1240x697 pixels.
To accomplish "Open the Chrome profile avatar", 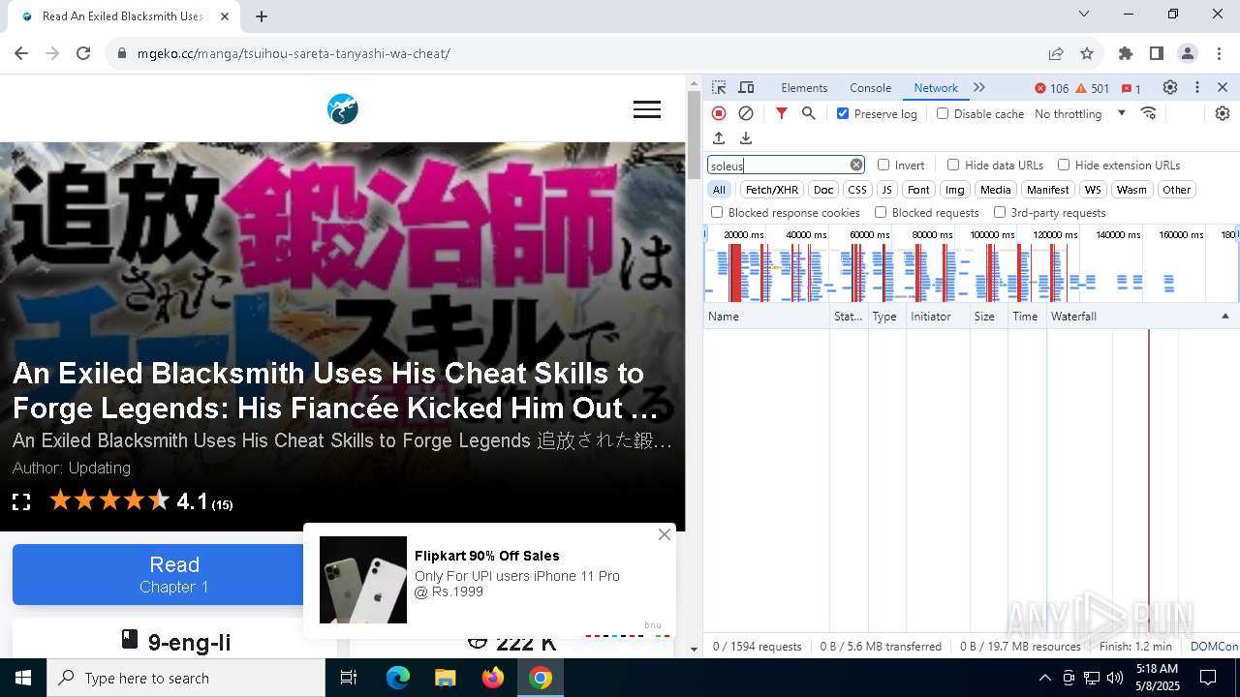I will tap(1188, 53).
